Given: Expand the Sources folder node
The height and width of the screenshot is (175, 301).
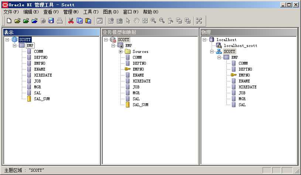Looking at the screenshot, I should coord(120,51).
